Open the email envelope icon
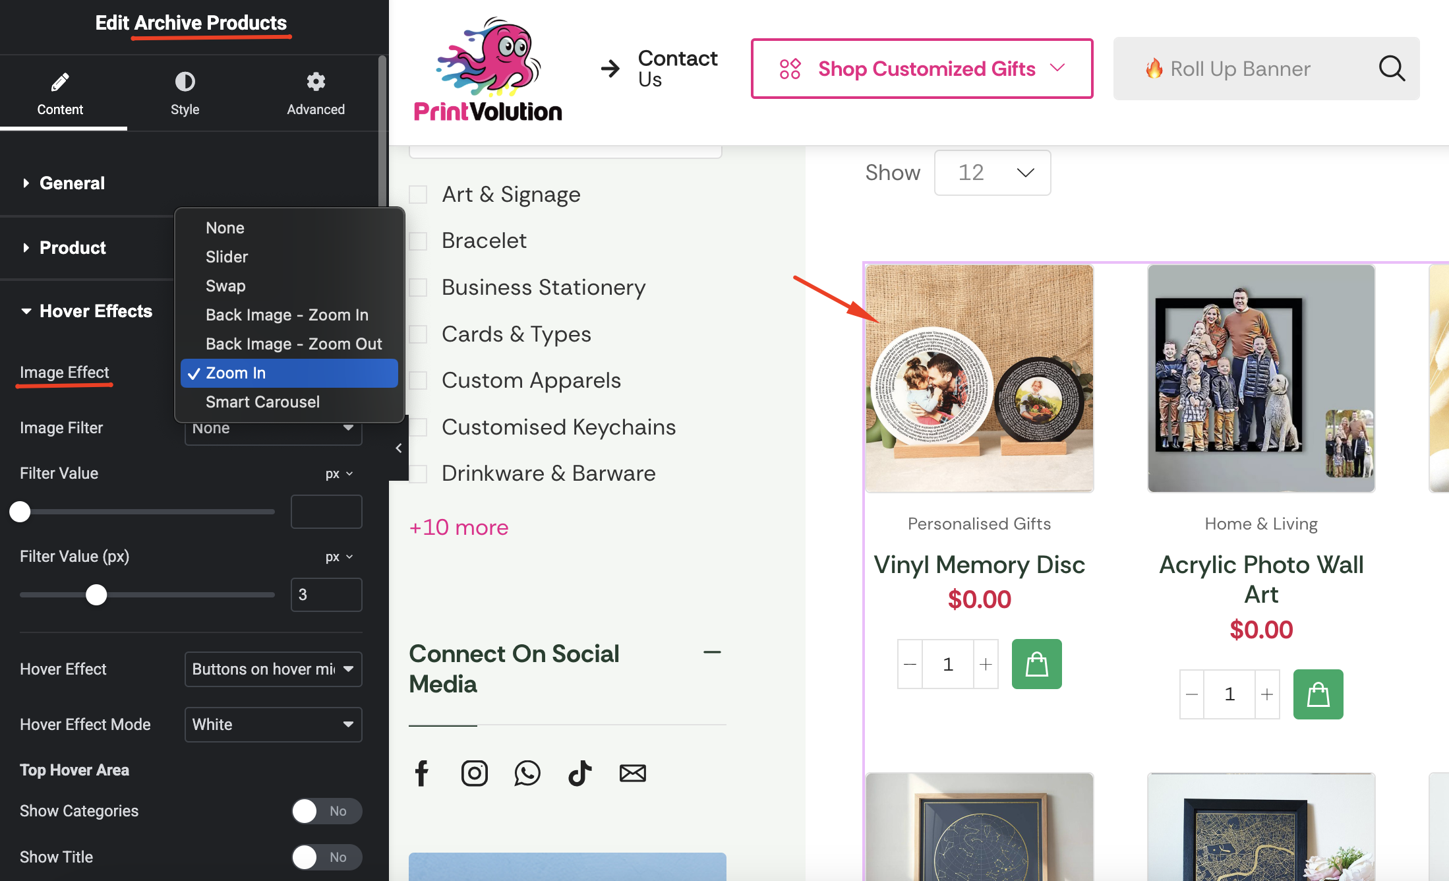Viewport: 1449px width, 881px height. coord(633,773)
